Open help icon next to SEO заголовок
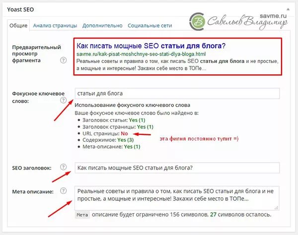This screenshot has height=235, width=298. click(63, 167)
